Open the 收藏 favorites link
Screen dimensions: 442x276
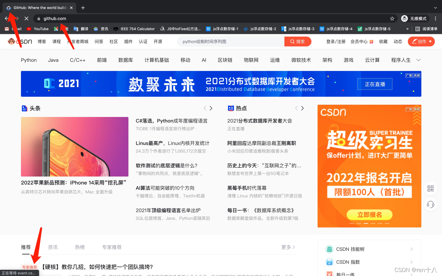point(383,41)
